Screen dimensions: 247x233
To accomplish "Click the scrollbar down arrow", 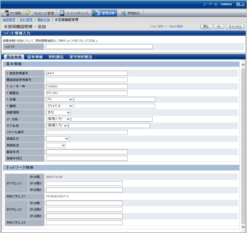I will [x=243, y=227].
